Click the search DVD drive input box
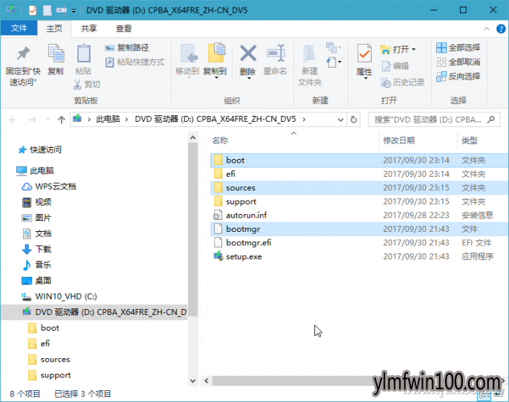This screenshot has height=402, width=509. click(x=434, y=120)
